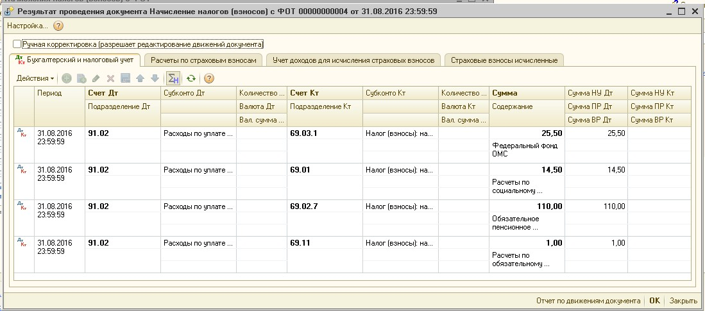Click the copy record icon in table toolbar
The height and width of the screenshot is (311, 705).
81,78
